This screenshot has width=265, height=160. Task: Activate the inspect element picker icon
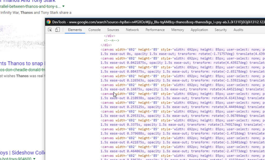(x=50, y=30)
